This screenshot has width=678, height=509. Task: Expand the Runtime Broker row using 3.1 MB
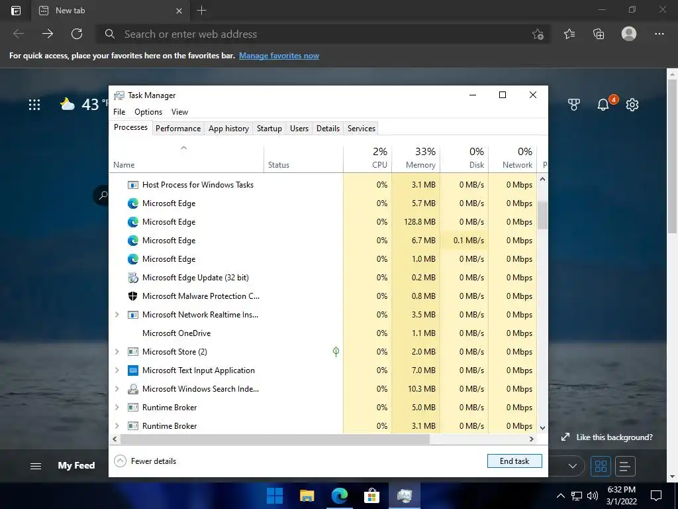coord(117,426)
